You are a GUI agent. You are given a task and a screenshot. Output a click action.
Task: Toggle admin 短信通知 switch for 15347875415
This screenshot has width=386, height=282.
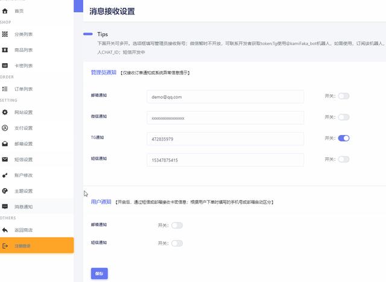pyautogui.click(x=344, y=159)
